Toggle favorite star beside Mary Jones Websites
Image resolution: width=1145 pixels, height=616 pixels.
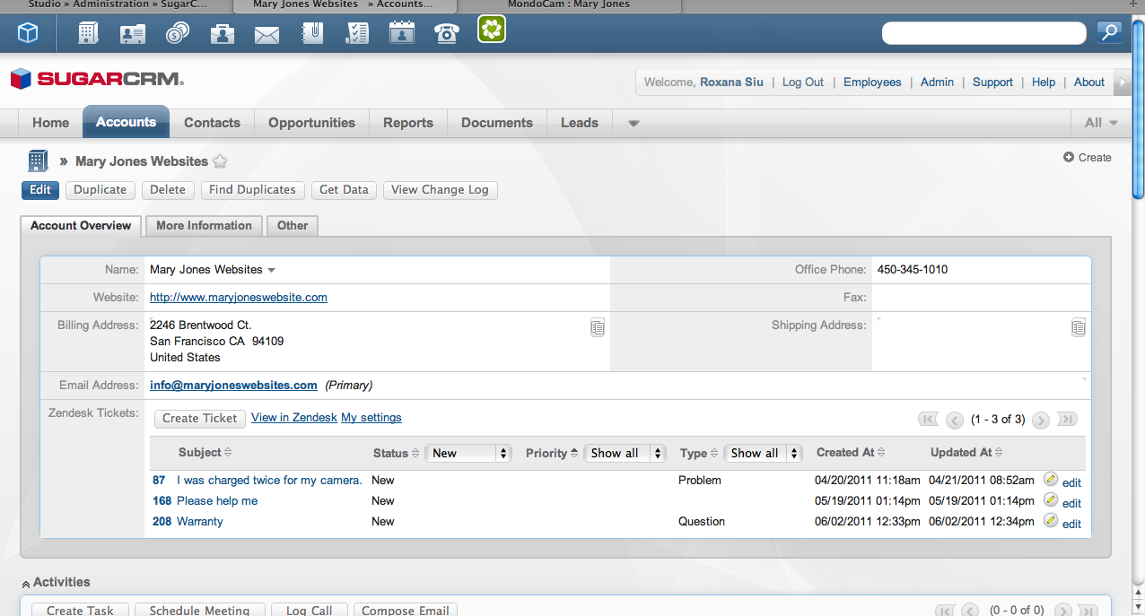220,162
